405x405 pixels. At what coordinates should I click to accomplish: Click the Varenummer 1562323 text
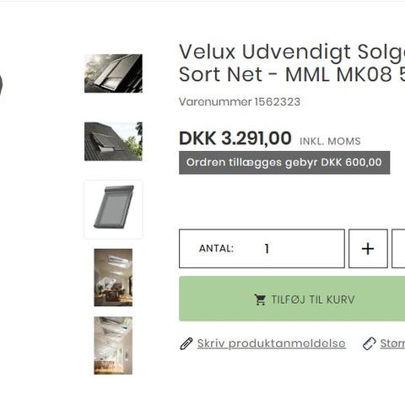point(240,101)
